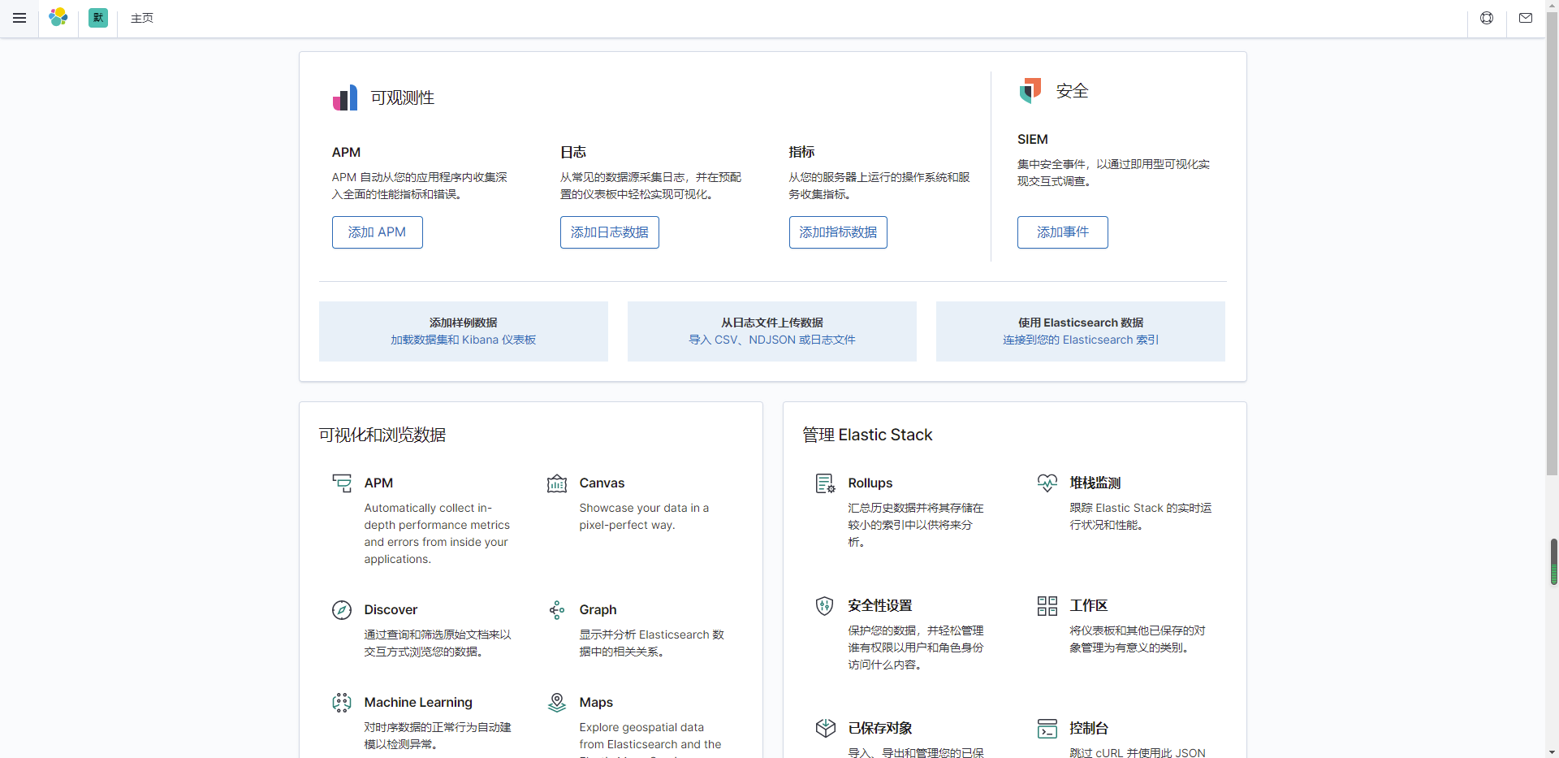
Task: Click the Observability bar chart logo
Action: pos(345,97)
